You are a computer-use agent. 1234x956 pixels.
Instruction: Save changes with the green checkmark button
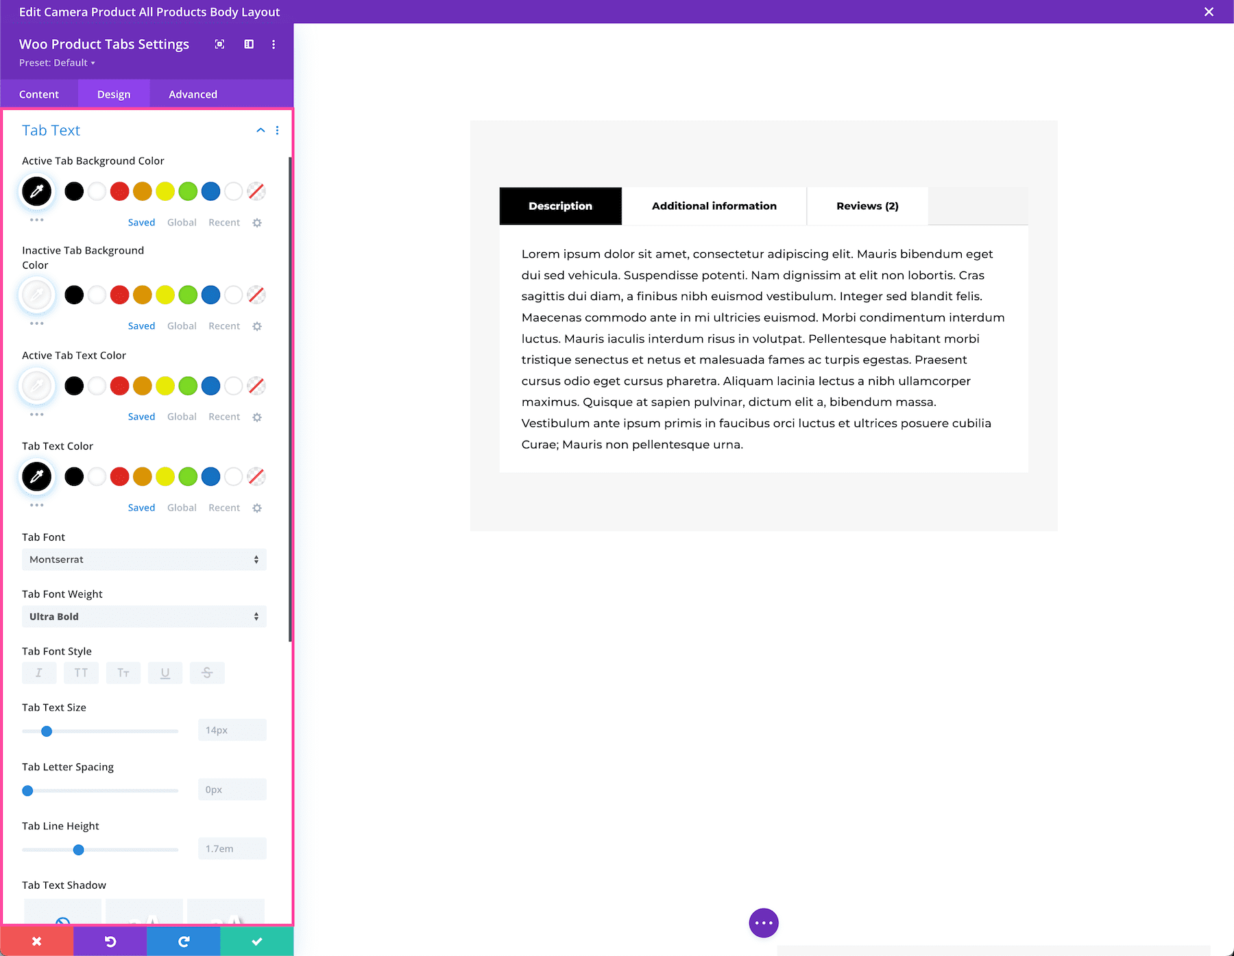point(256,941)
